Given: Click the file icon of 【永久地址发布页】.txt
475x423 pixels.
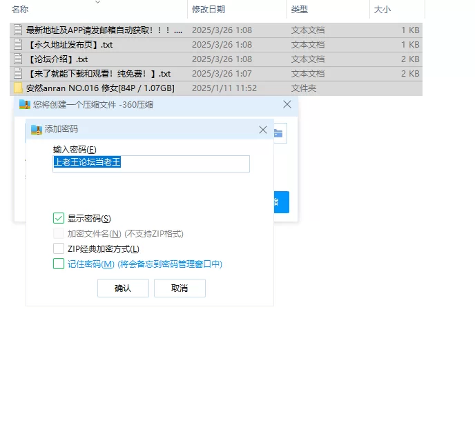Looking at the screenshot, I should (18, 45).
